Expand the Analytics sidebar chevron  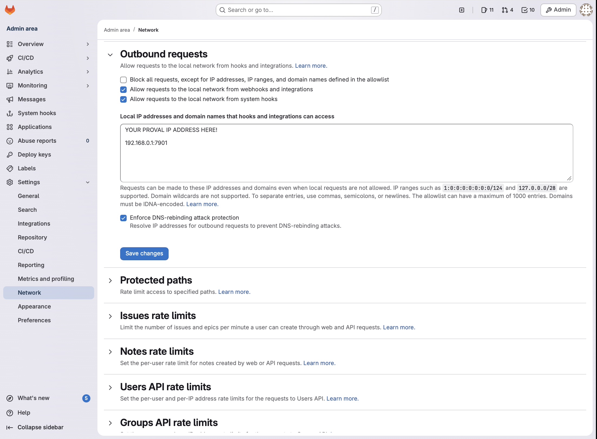pos(88,72)
